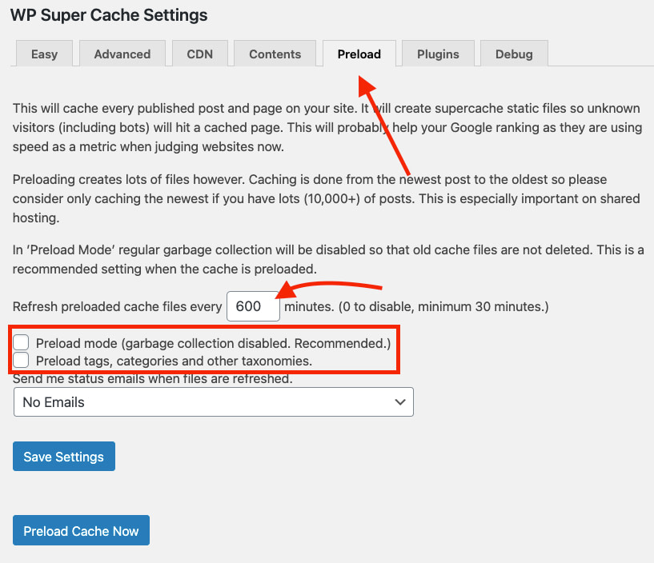View the Contents tab
654x563 pixels.
275,54
